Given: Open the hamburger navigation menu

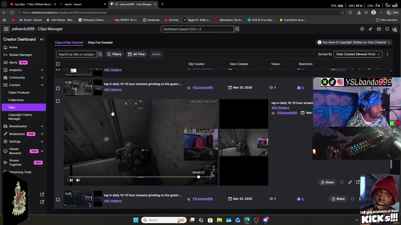Looking at the screenshot, I should click(6, 29).
